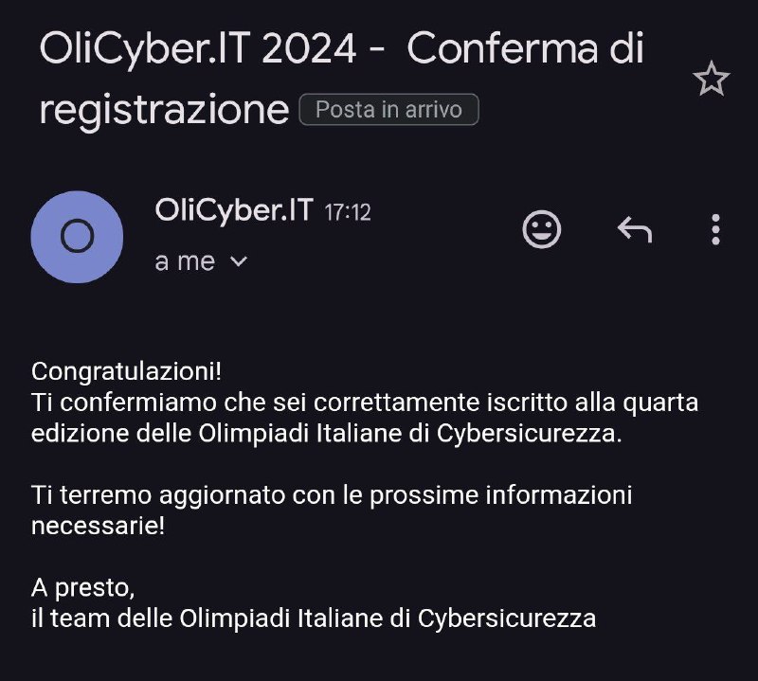Click the word 'necessarie!' in the body
The height and width of the screenshot is (681, 758).
99,526
